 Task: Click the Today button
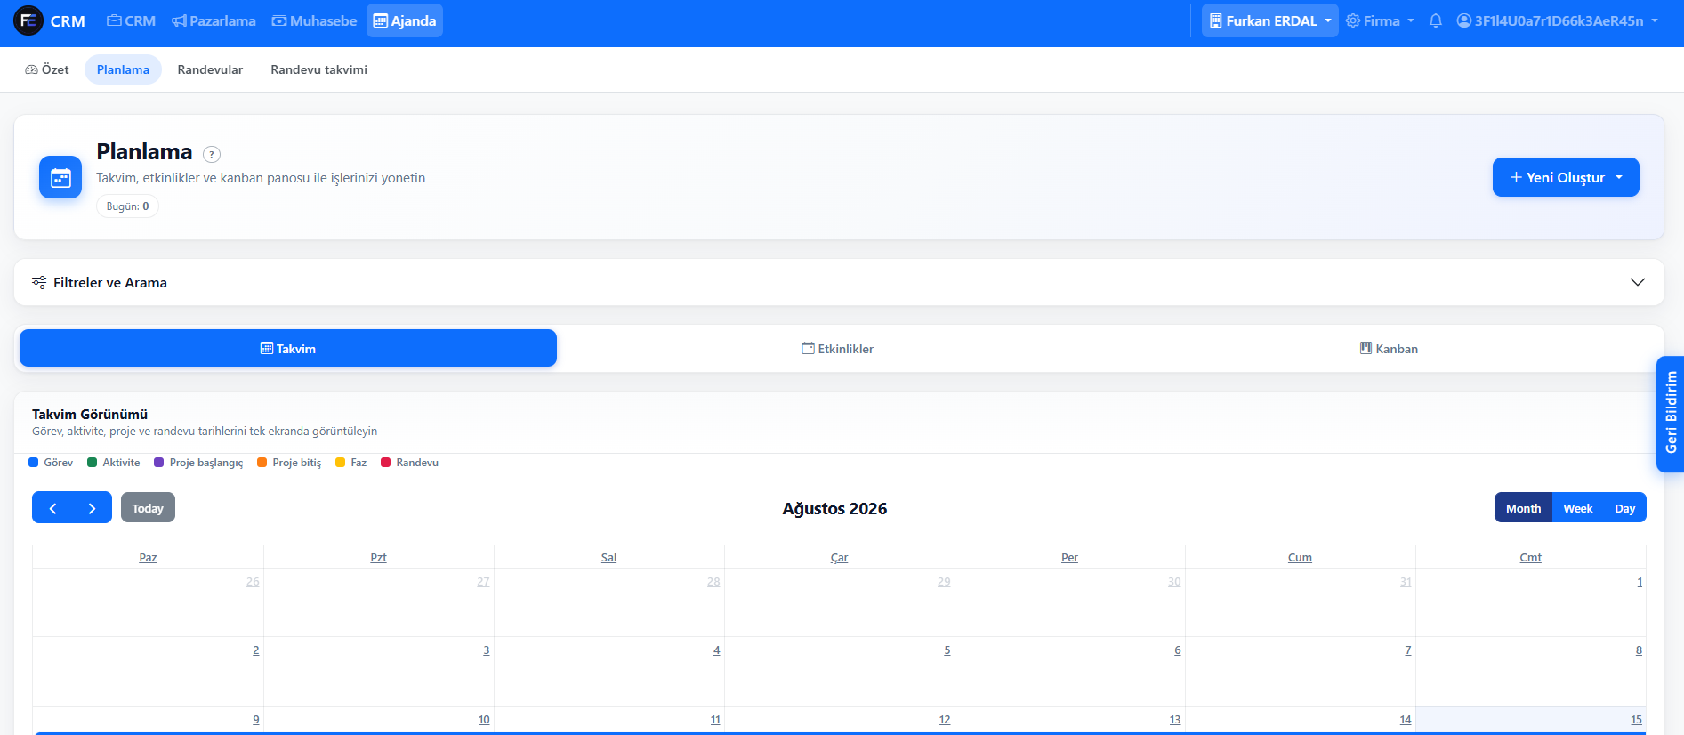tap(148, 508)
